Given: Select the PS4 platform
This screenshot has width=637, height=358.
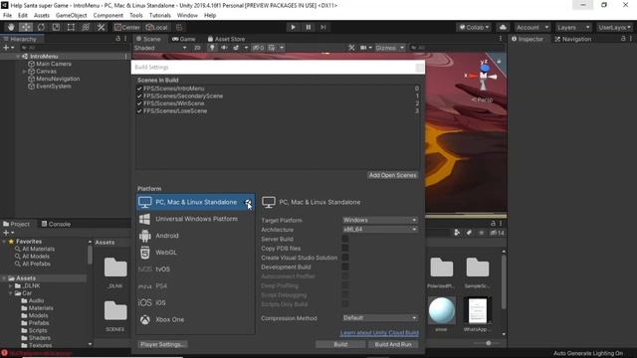Looking at the screenshot, I should point(195,286).
